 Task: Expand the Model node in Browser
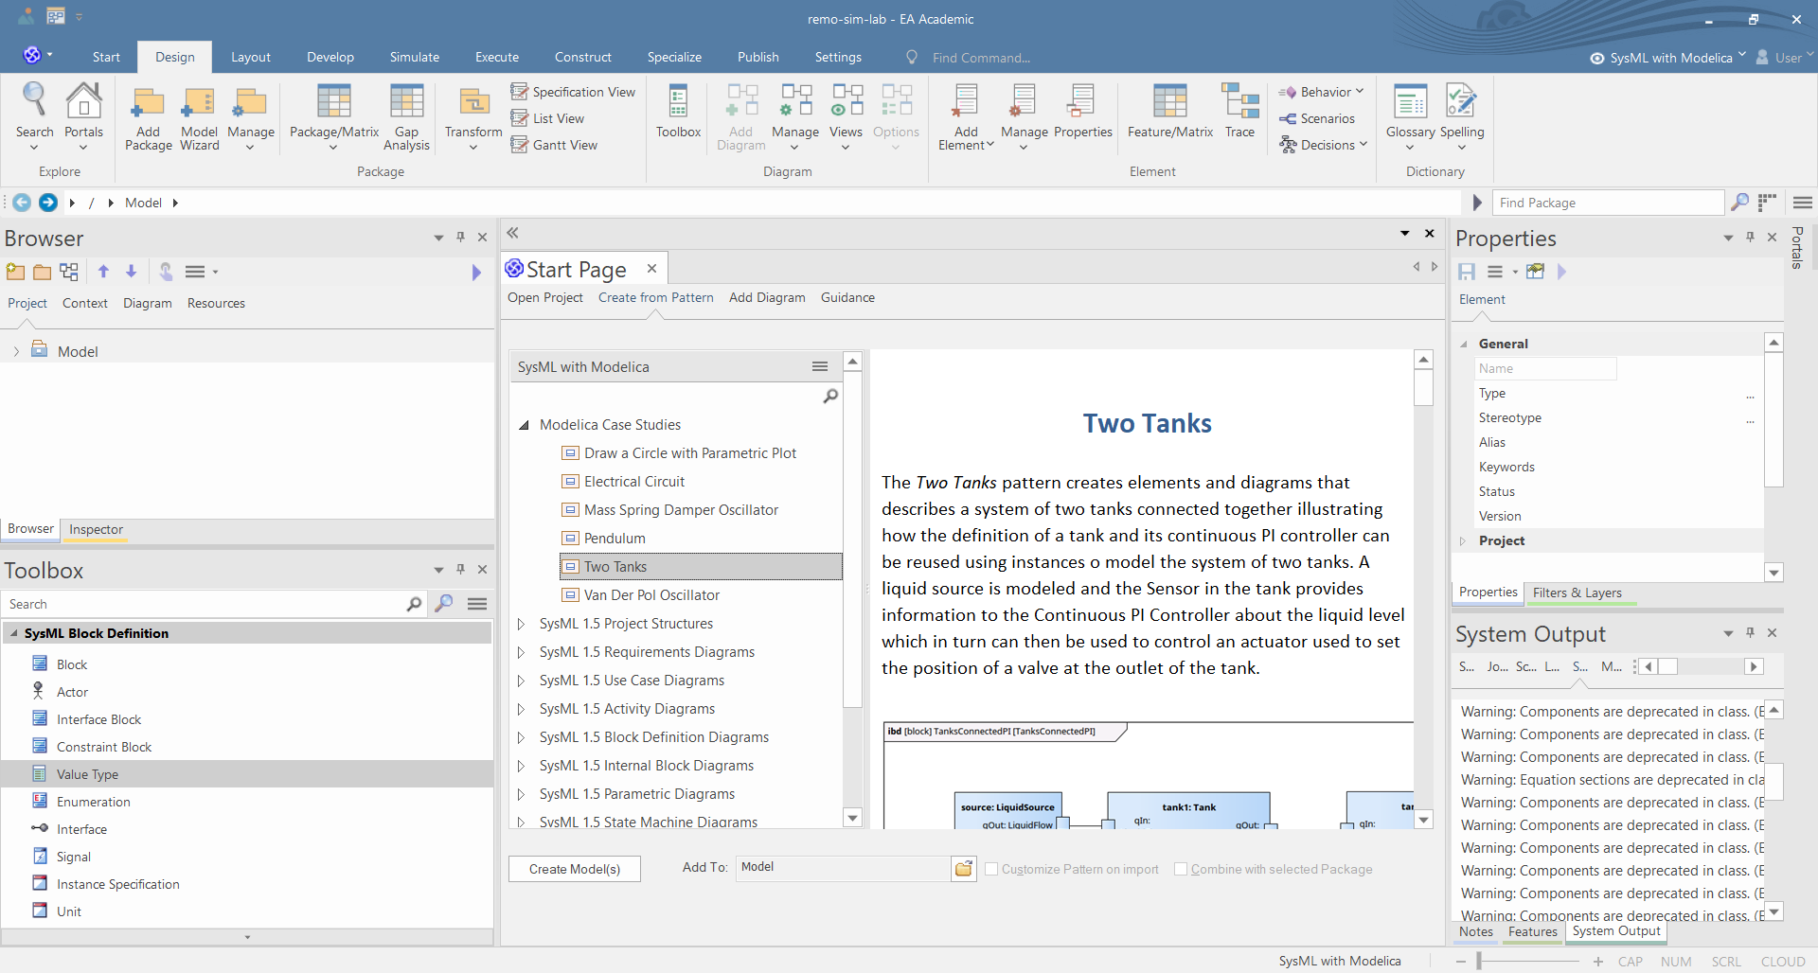click(16, 352)
